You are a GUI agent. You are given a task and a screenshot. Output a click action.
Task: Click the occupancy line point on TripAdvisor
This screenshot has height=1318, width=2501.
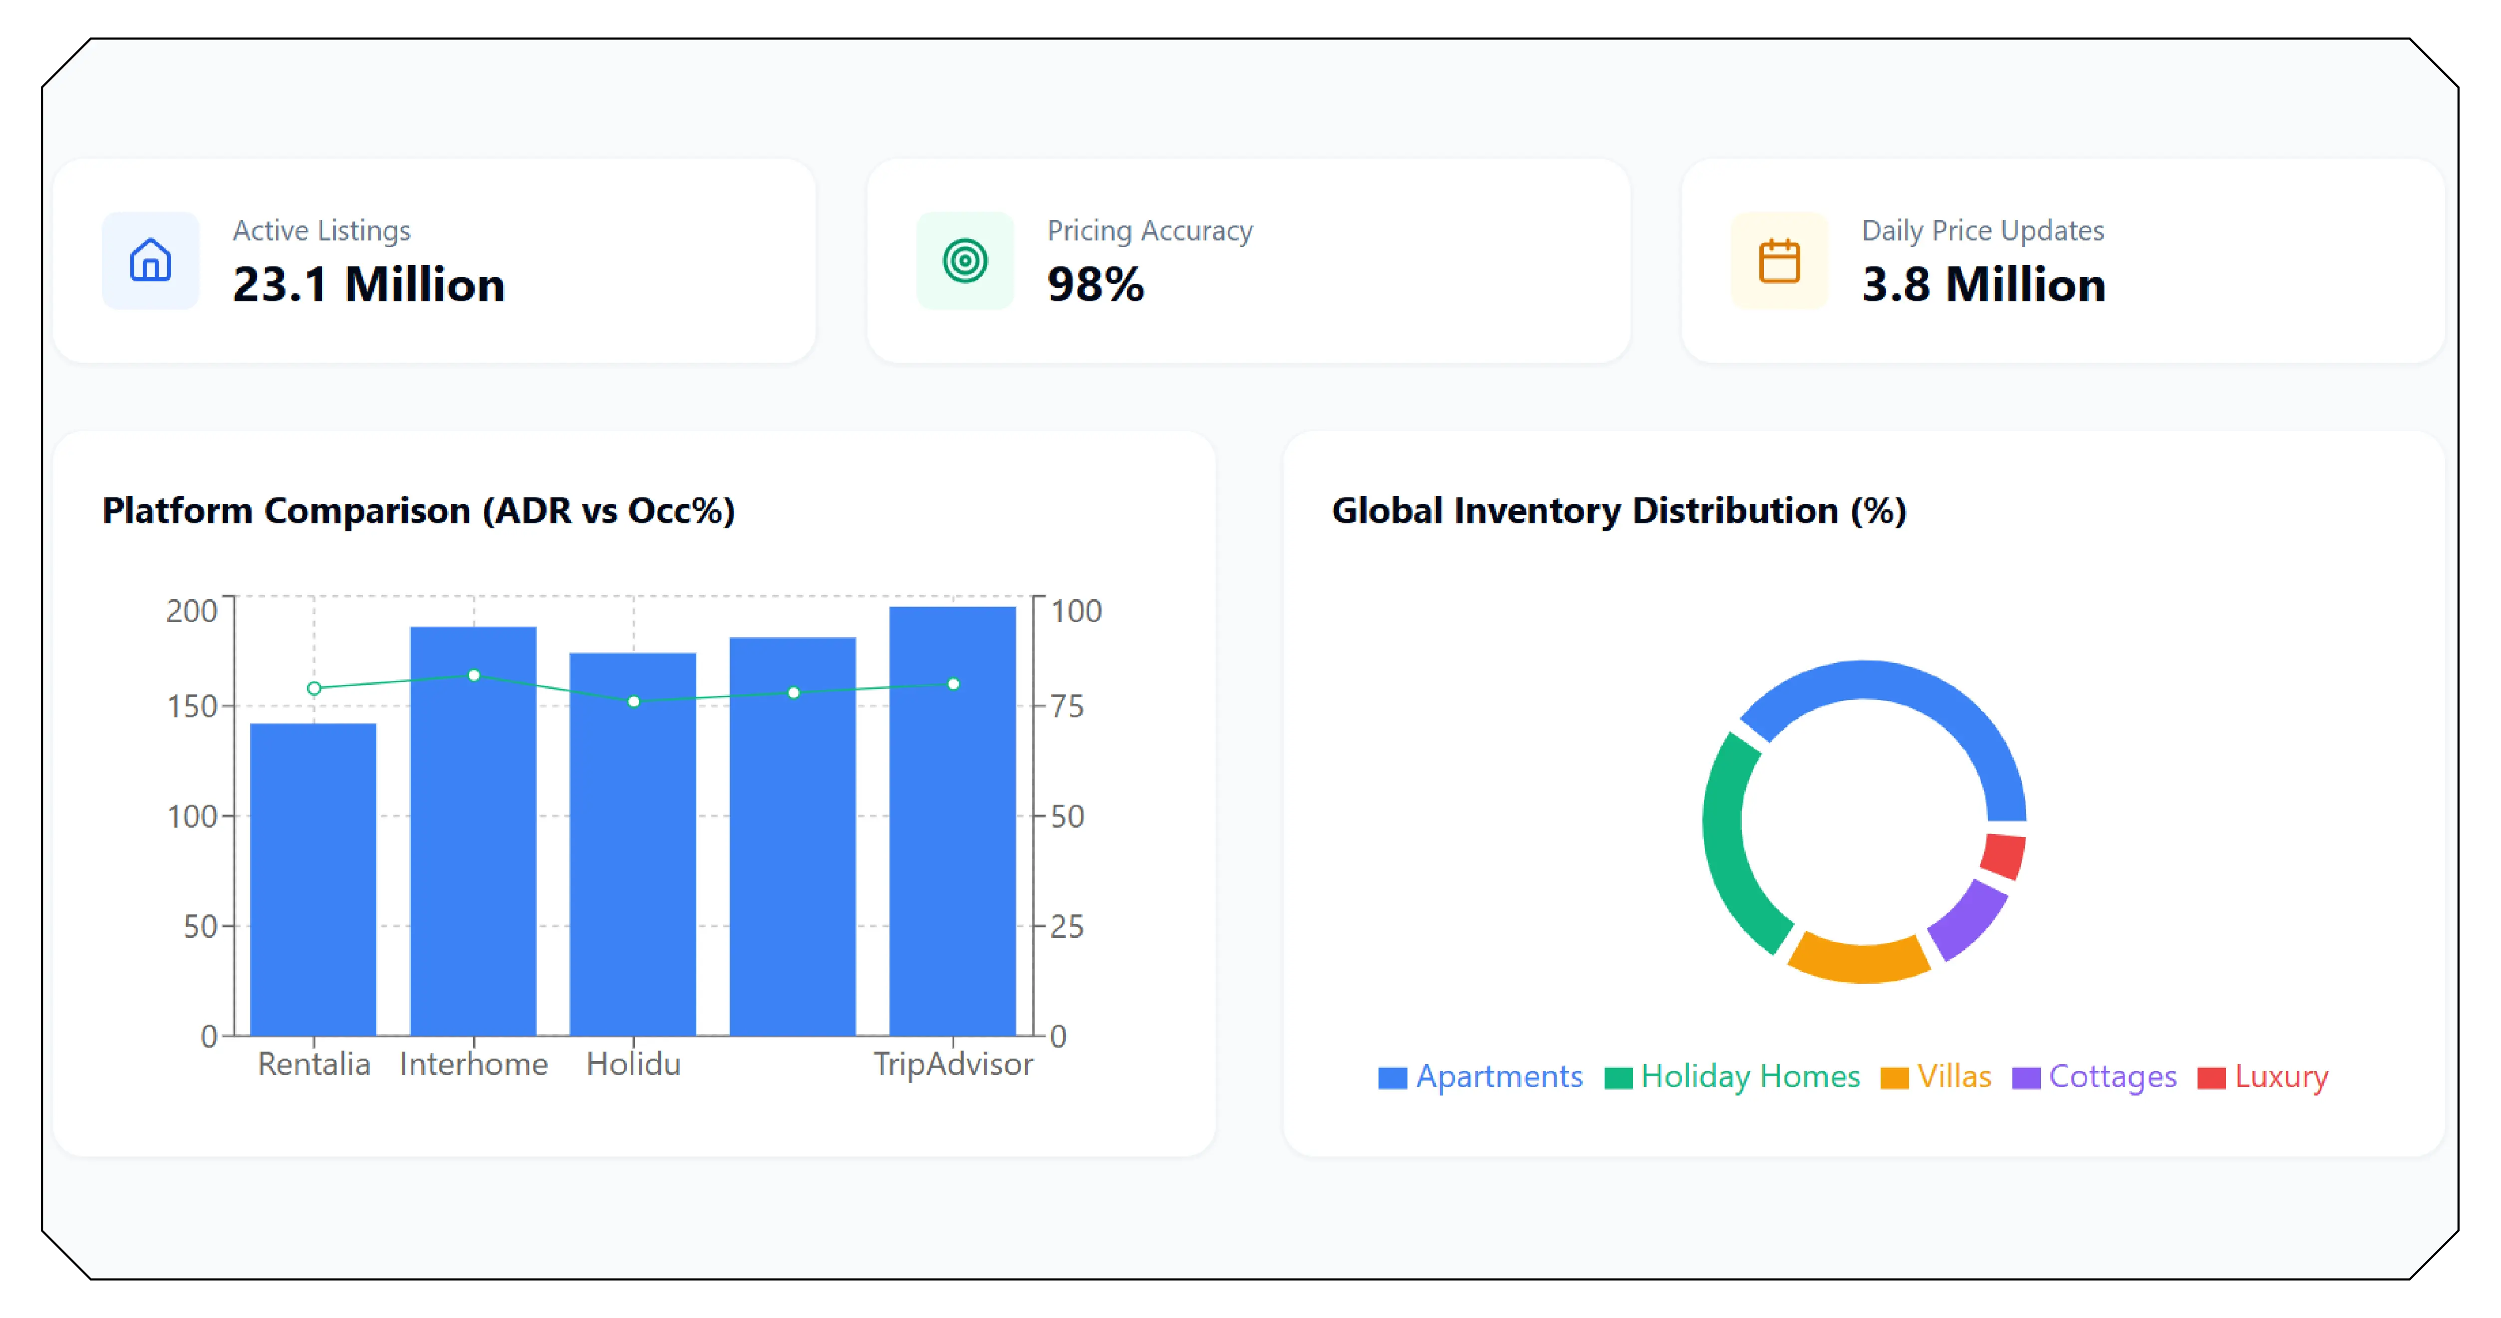953,684
